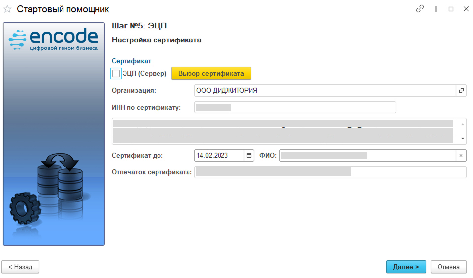Close the Стартовый помощник window
Viewport: 473px width, 278px height.
coord(466,9)
